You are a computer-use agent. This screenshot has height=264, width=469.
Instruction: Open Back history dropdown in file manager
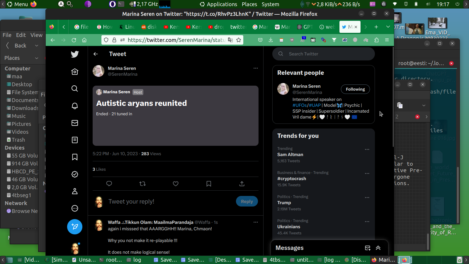37,45
